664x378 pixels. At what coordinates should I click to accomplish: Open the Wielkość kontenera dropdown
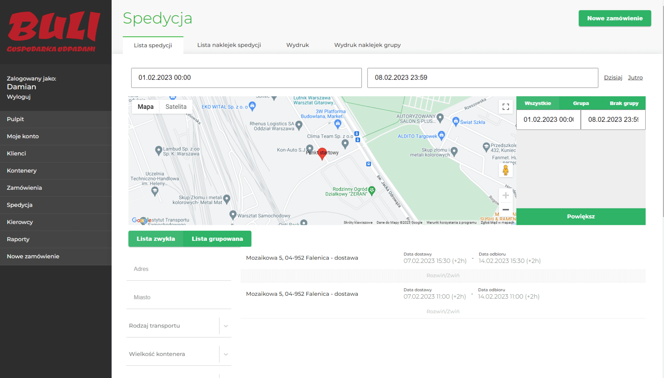pos(225,354)
